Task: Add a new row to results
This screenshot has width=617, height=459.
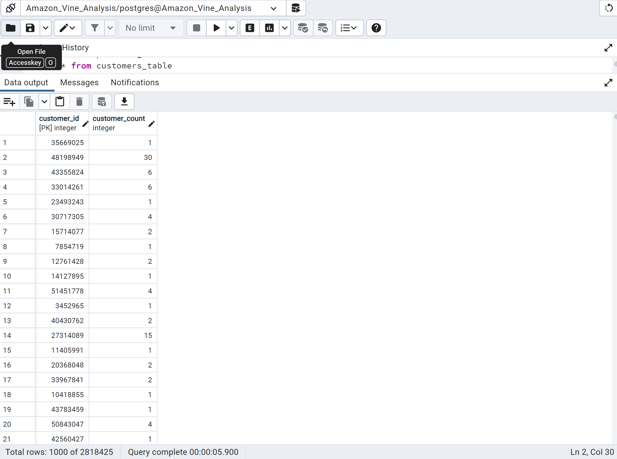Action: point(9,102)
